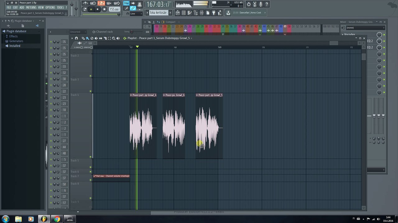Open the FILE menu
Image resolution: width=398 pixels, height=223 pixels.
pyautogui.click(x=9, y=7)
